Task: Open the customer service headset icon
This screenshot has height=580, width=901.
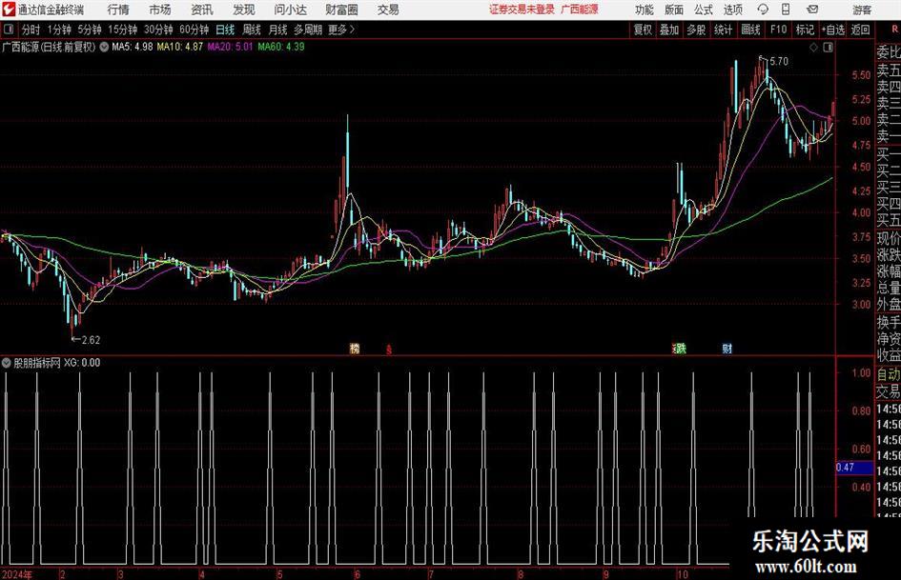Action: coord(763,10)
